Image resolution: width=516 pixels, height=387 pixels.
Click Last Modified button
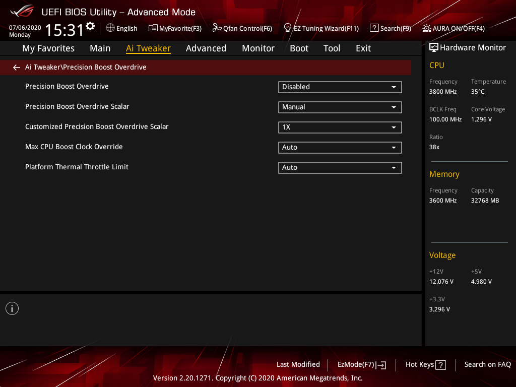pos(298,364)
